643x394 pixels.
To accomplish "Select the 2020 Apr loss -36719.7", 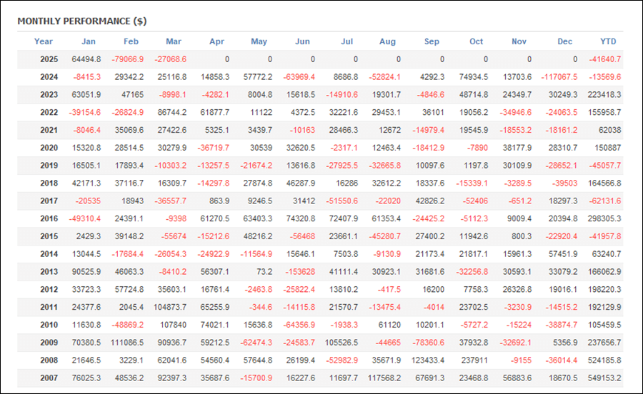I will click(213, 148).
